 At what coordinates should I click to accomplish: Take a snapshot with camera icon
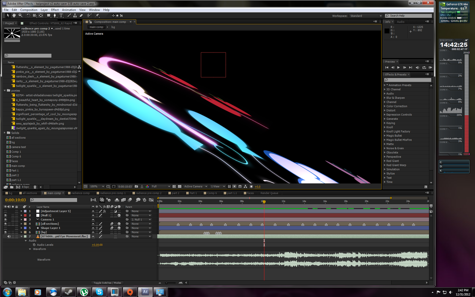[136, 187]
